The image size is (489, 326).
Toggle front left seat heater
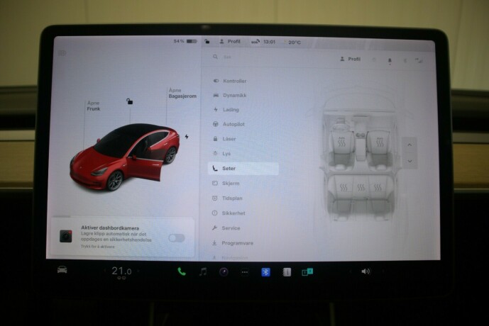342,142
